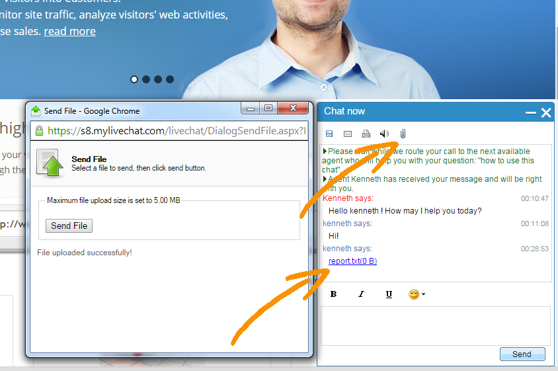Minimize the Chat now panel
Image resolution: width=558 pixels, height=371 pixels.
(x=530, y=113)
